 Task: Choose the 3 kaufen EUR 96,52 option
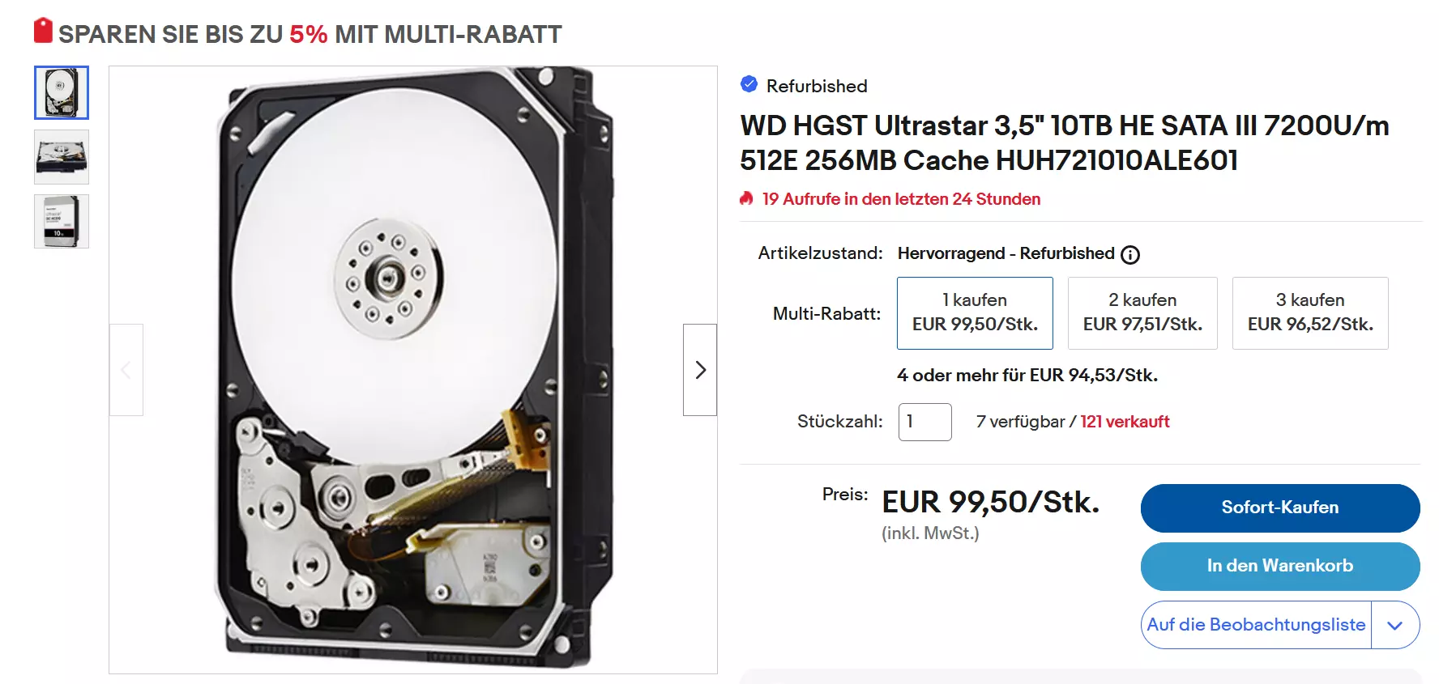(x=1310, y=313)
